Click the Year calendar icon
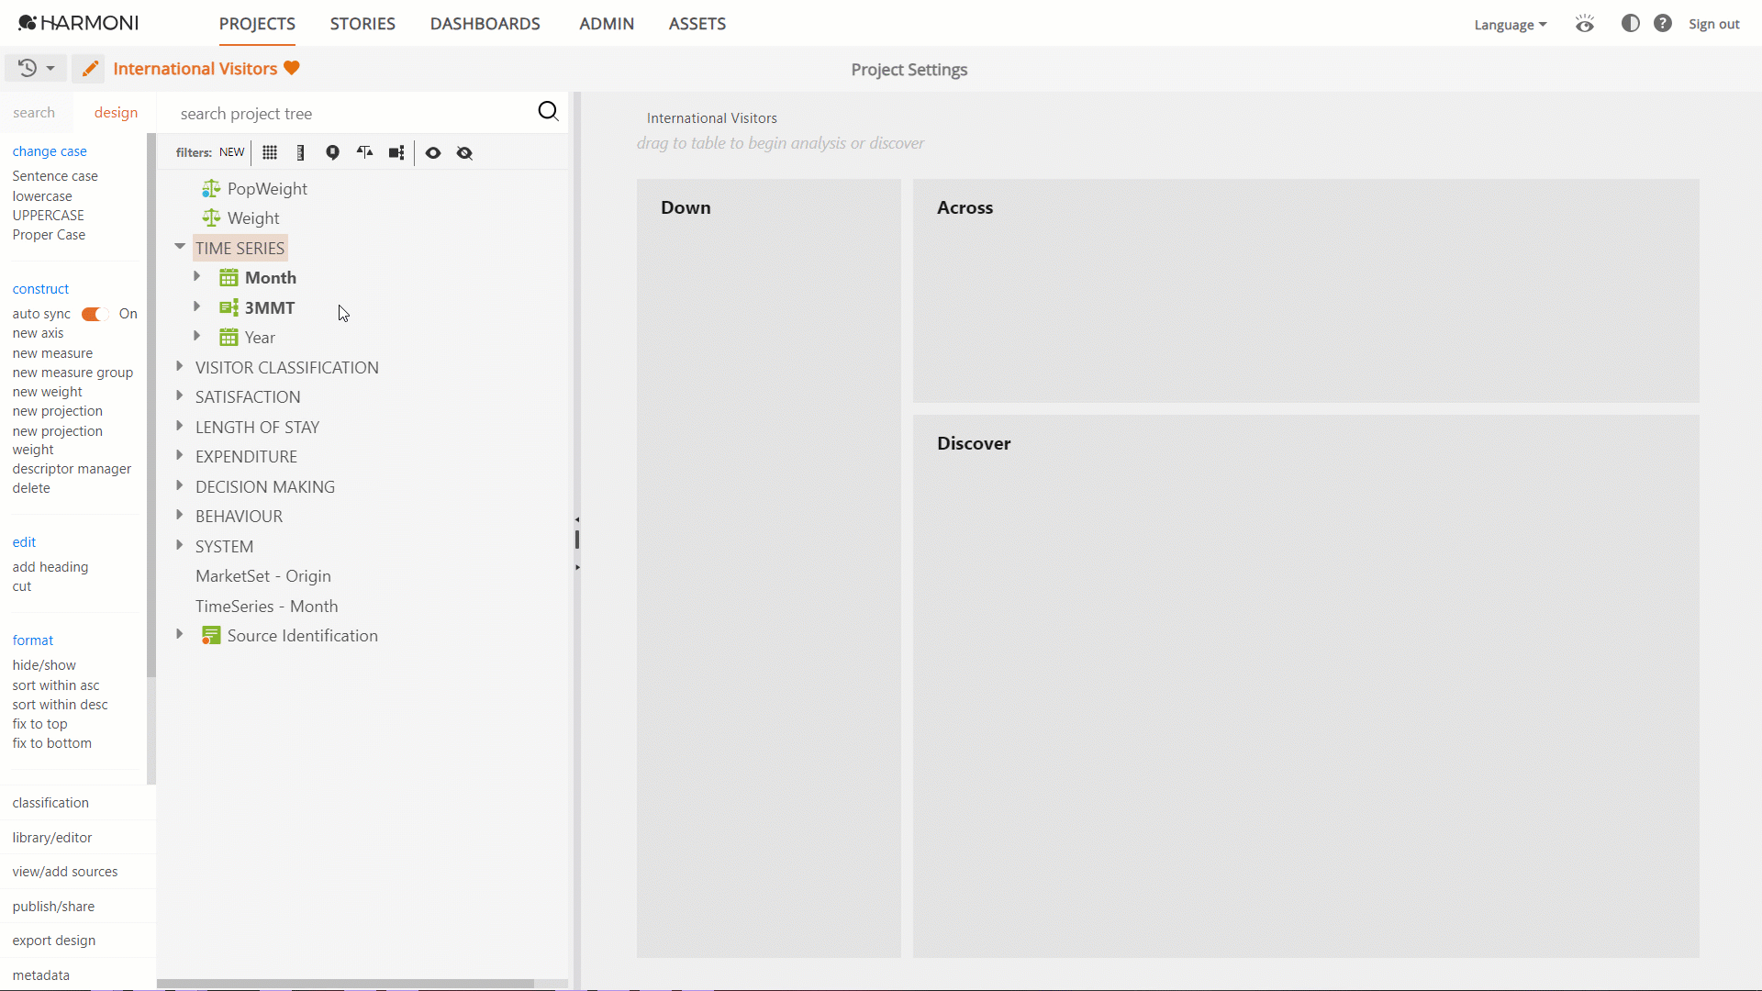Screen dimensions: 1762x991 click(x=229, y=337)
